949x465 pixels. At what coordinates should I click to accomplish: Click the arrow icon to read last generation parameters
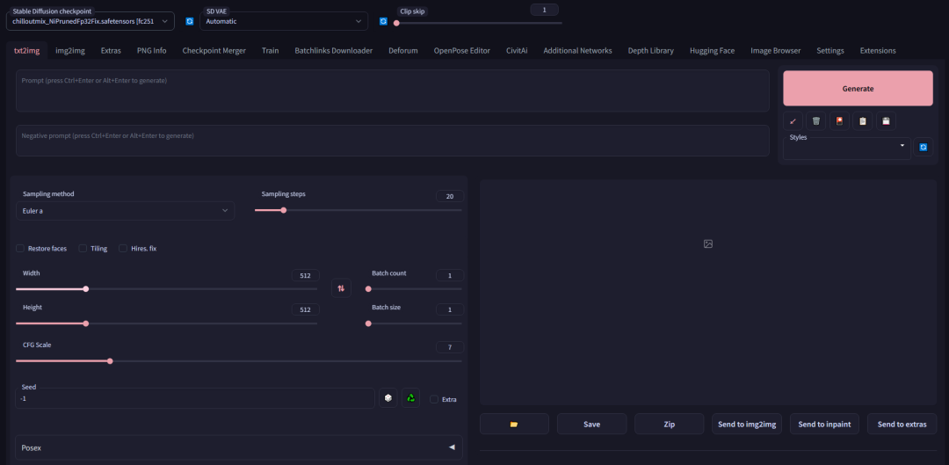(793, 120)
